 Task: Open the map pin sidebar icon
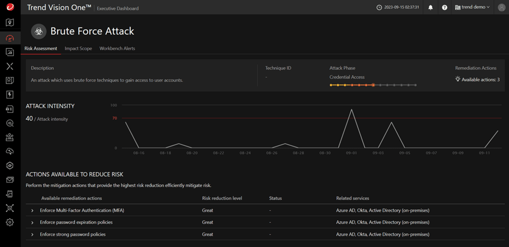pyautogui.click(x=10, y=22)
